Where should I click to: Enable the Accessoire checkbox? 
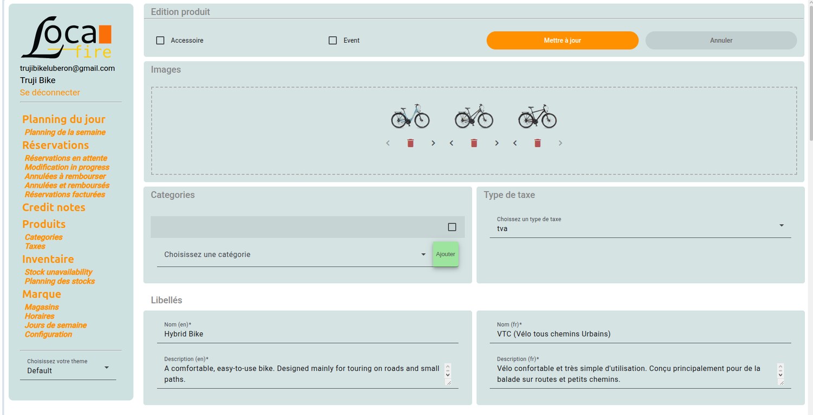pyautogui.click(x=160, y=40)
